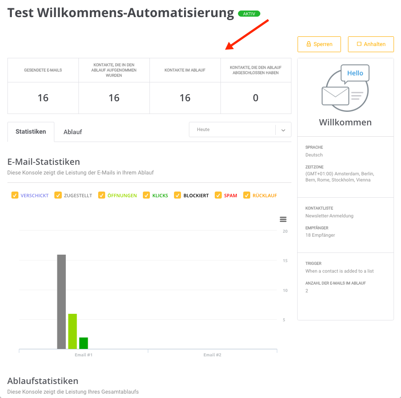Click the Email #2 axis label
The image size is (401, 398).
click(212, 355)
